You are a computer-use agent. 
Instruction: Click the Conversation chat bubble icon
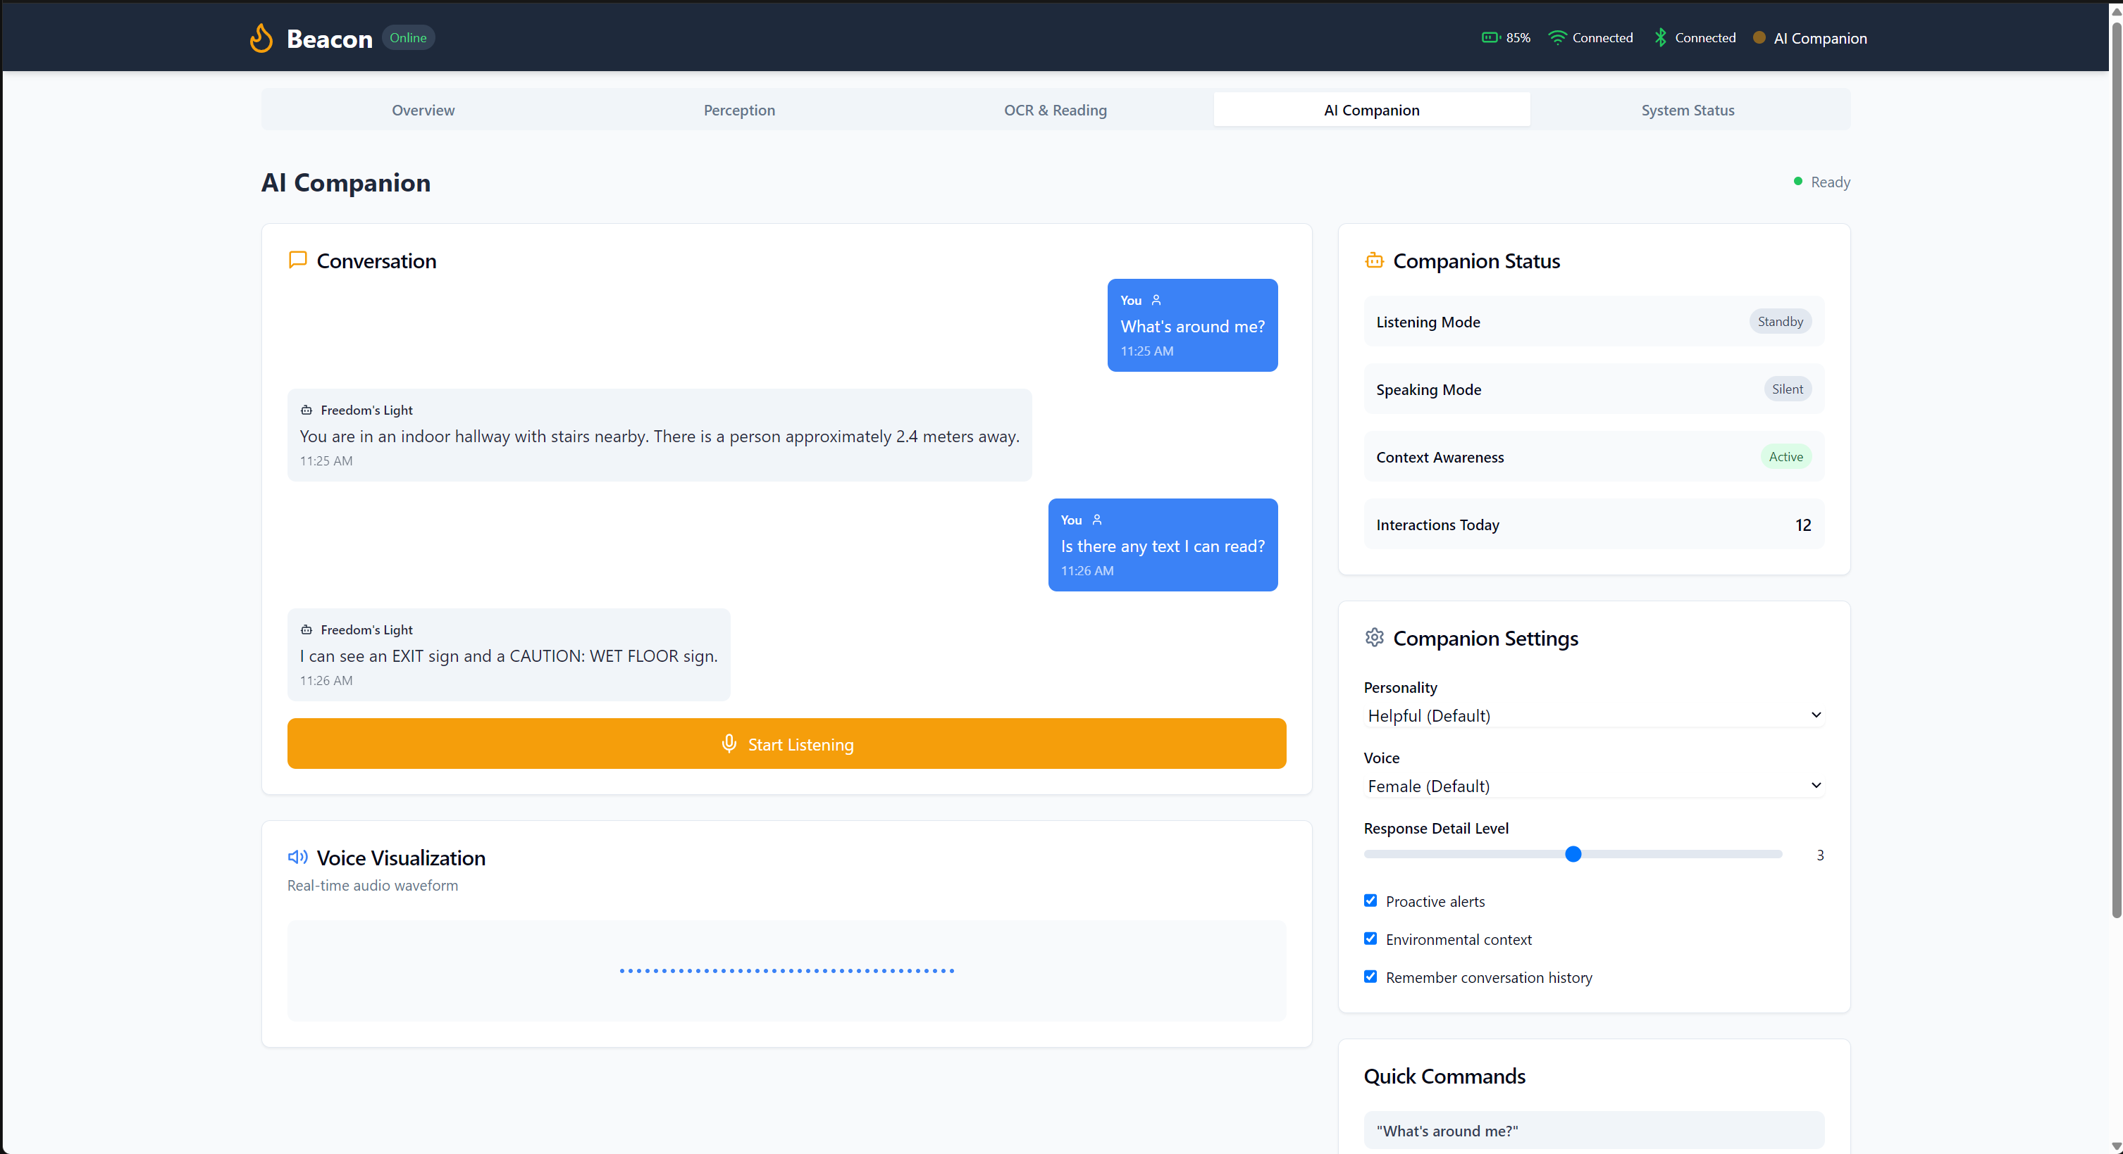point(297,261)
